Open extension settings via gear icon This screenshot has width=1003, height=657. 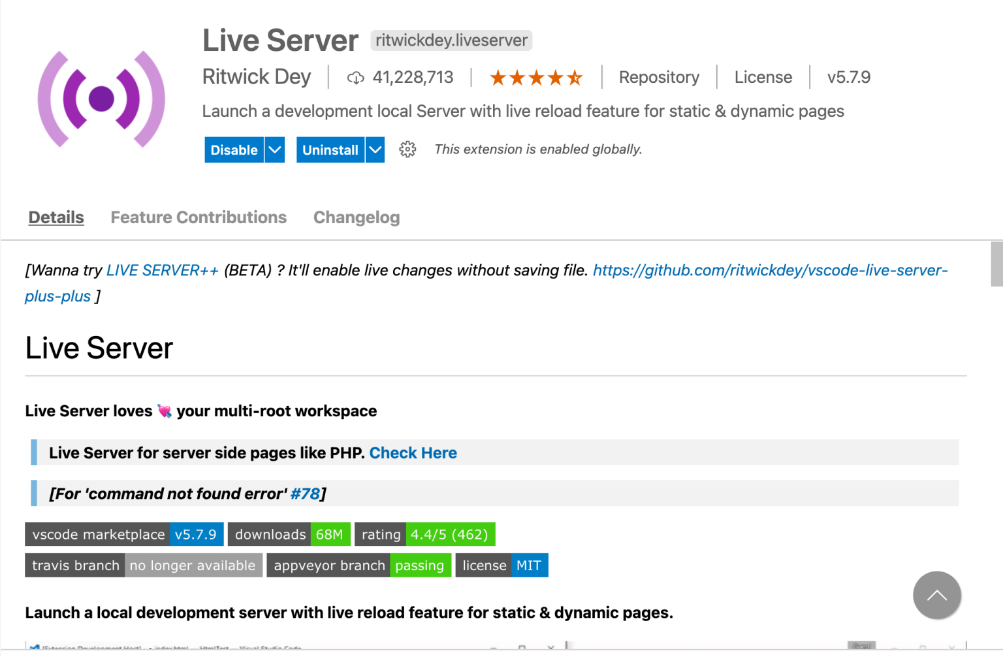point(407,149)
